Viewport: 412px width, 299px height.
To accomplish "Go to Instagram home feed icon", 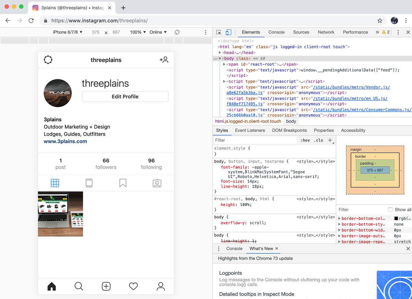I will click(x=51, y=286).
